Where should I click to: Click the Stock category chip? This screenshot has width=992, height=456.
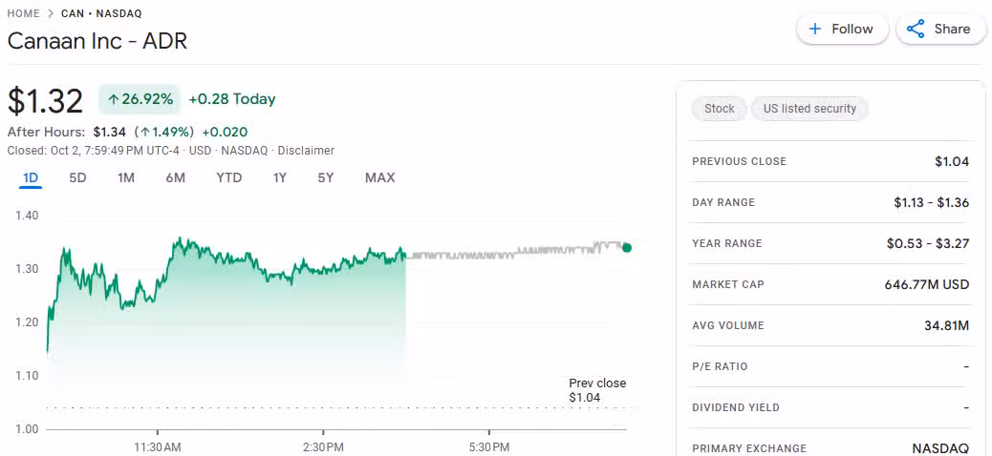[719, 109]
